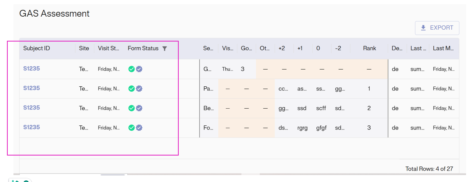Sort by the Subject ID column header
The image size is (473, 182).
[37, 48]
